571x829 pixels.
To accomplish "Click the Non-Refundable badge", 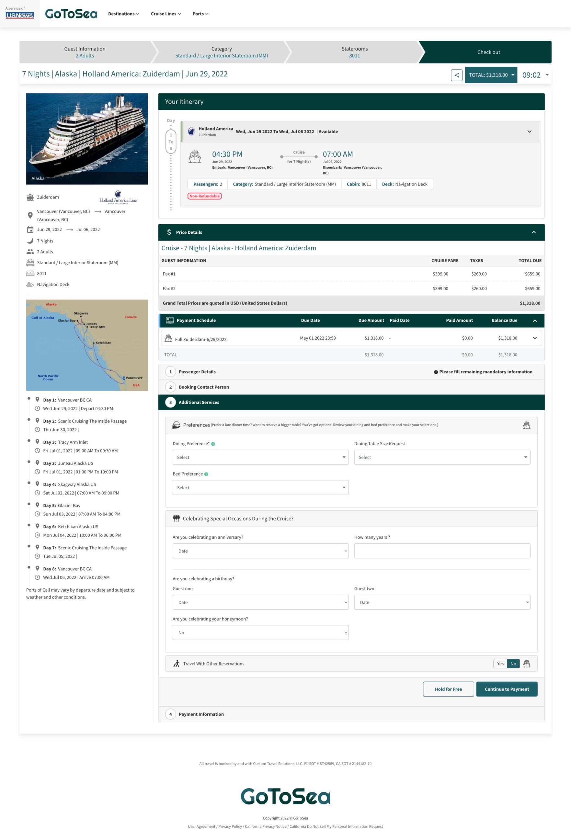I will click(x=205, y=196).
